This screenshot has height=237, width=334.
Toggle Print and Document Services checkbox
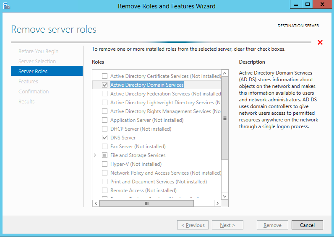pyautogui.click(x=104, y=182)
